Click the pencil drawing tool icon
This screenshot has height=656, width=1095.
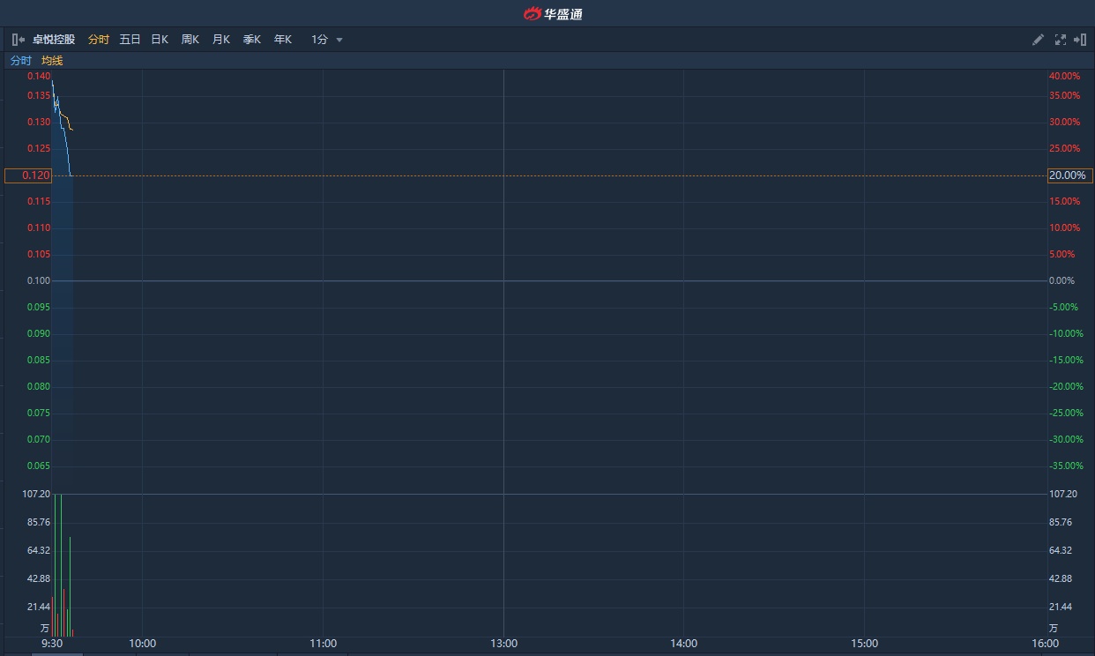point(1038,40)
